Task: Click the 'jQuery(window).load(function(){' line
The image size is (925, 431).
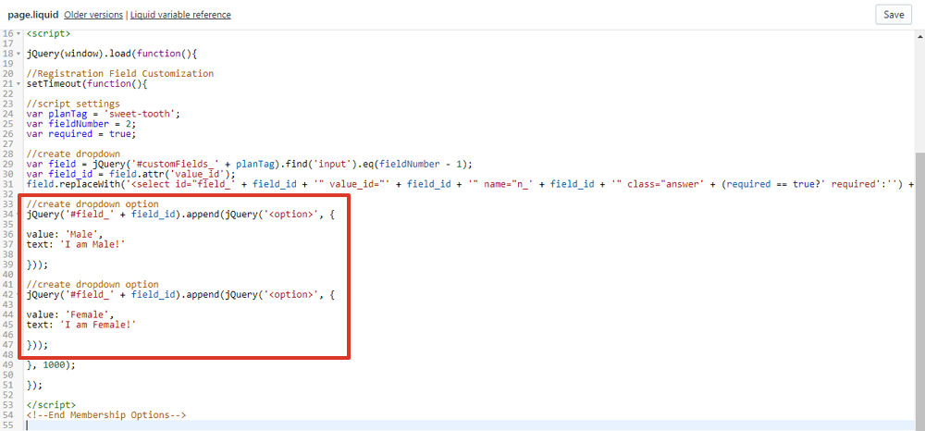Action: (111, 55)
